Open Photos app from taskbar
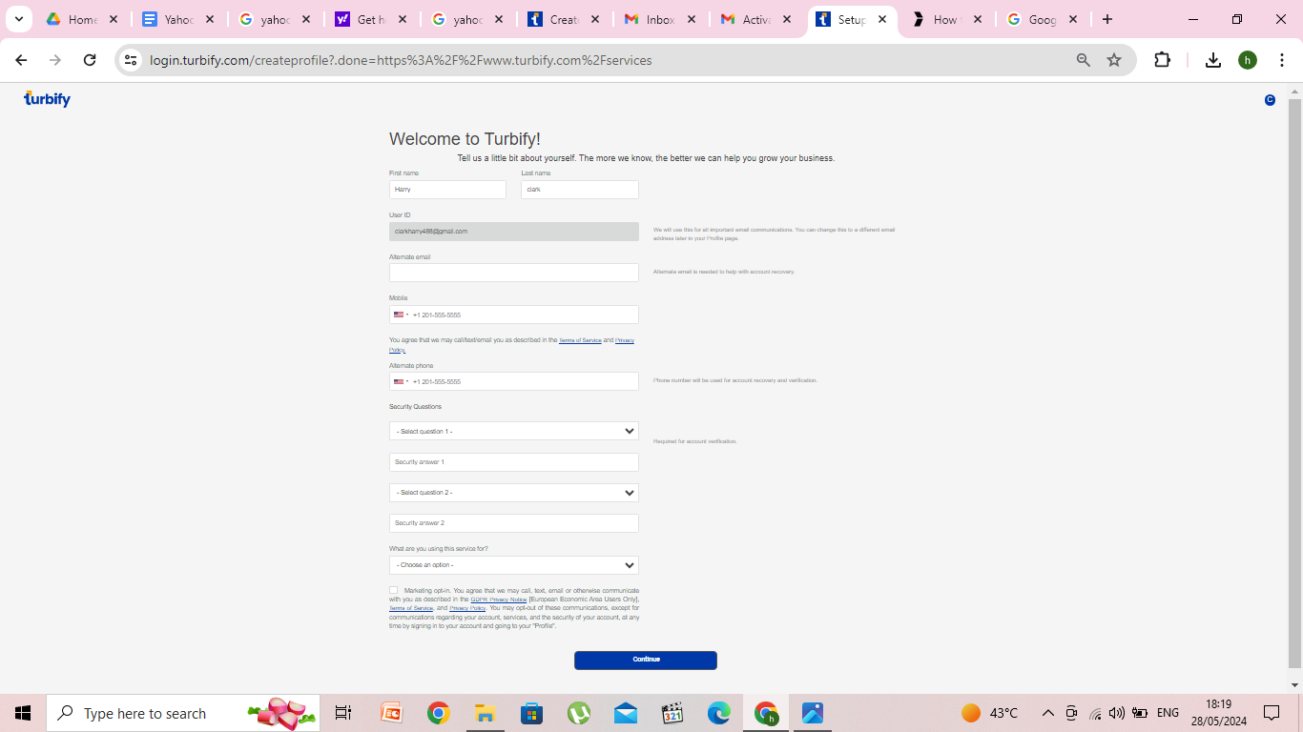This screenshot has width=1303, height=732. coord(813,713)
